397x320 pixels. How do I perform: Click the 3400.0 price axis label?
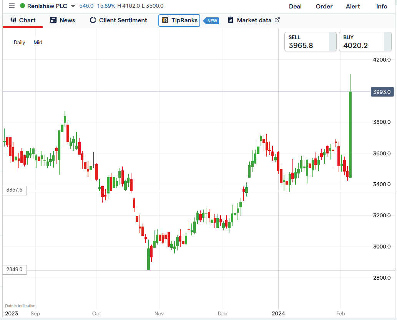tap(382, 185)
